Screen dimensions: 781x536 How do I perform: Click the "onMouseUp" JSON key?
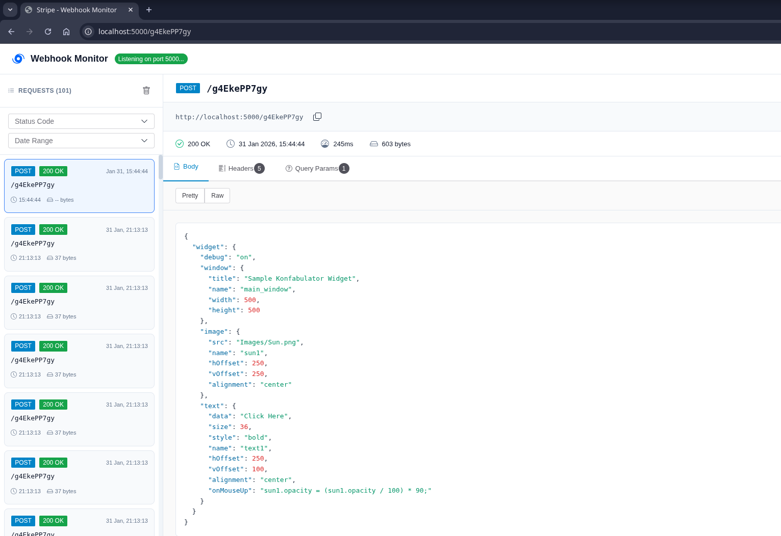230,491
